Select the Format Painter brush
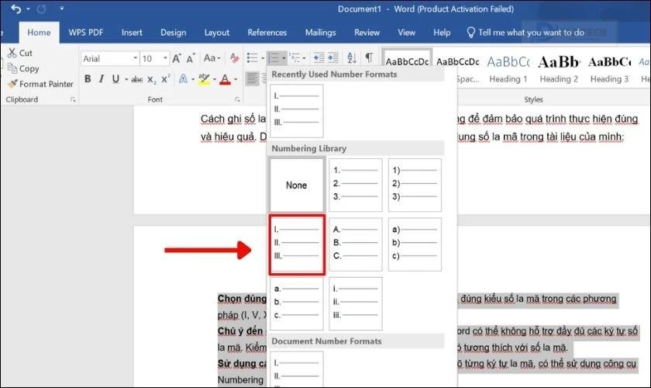Viewport: 651px width, 388px height. coord(12,84)
